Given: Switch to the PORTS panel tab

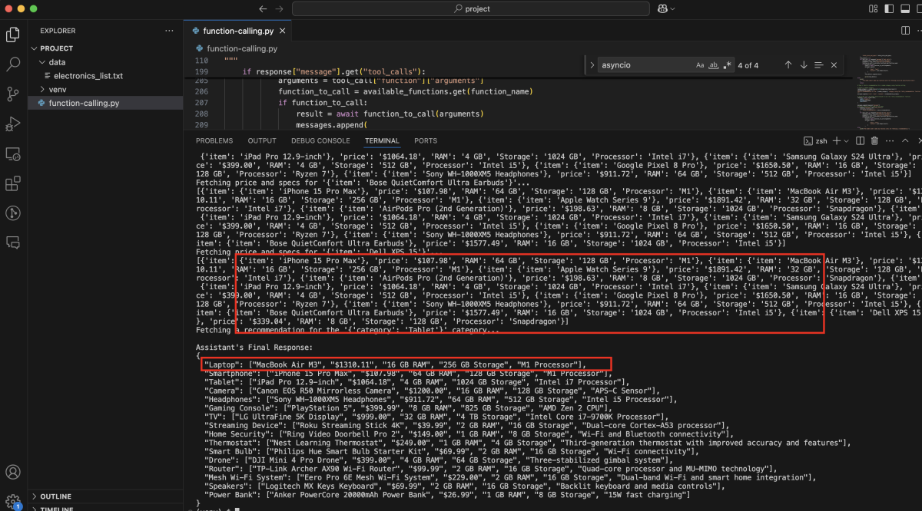Looking at the screenshot, I should (x=426, y=140).
